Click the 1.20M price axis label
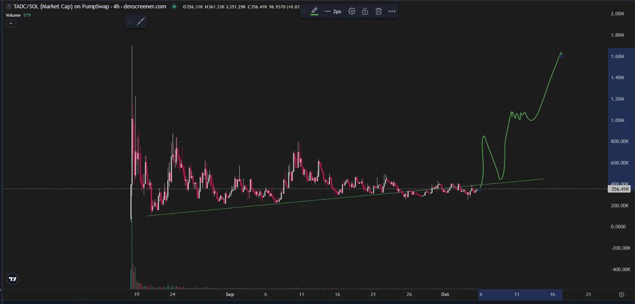 tap(618, 99)
